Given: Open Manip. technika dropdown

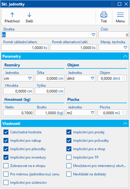Looking at the screenshot, I should click(x=125, y=48).
